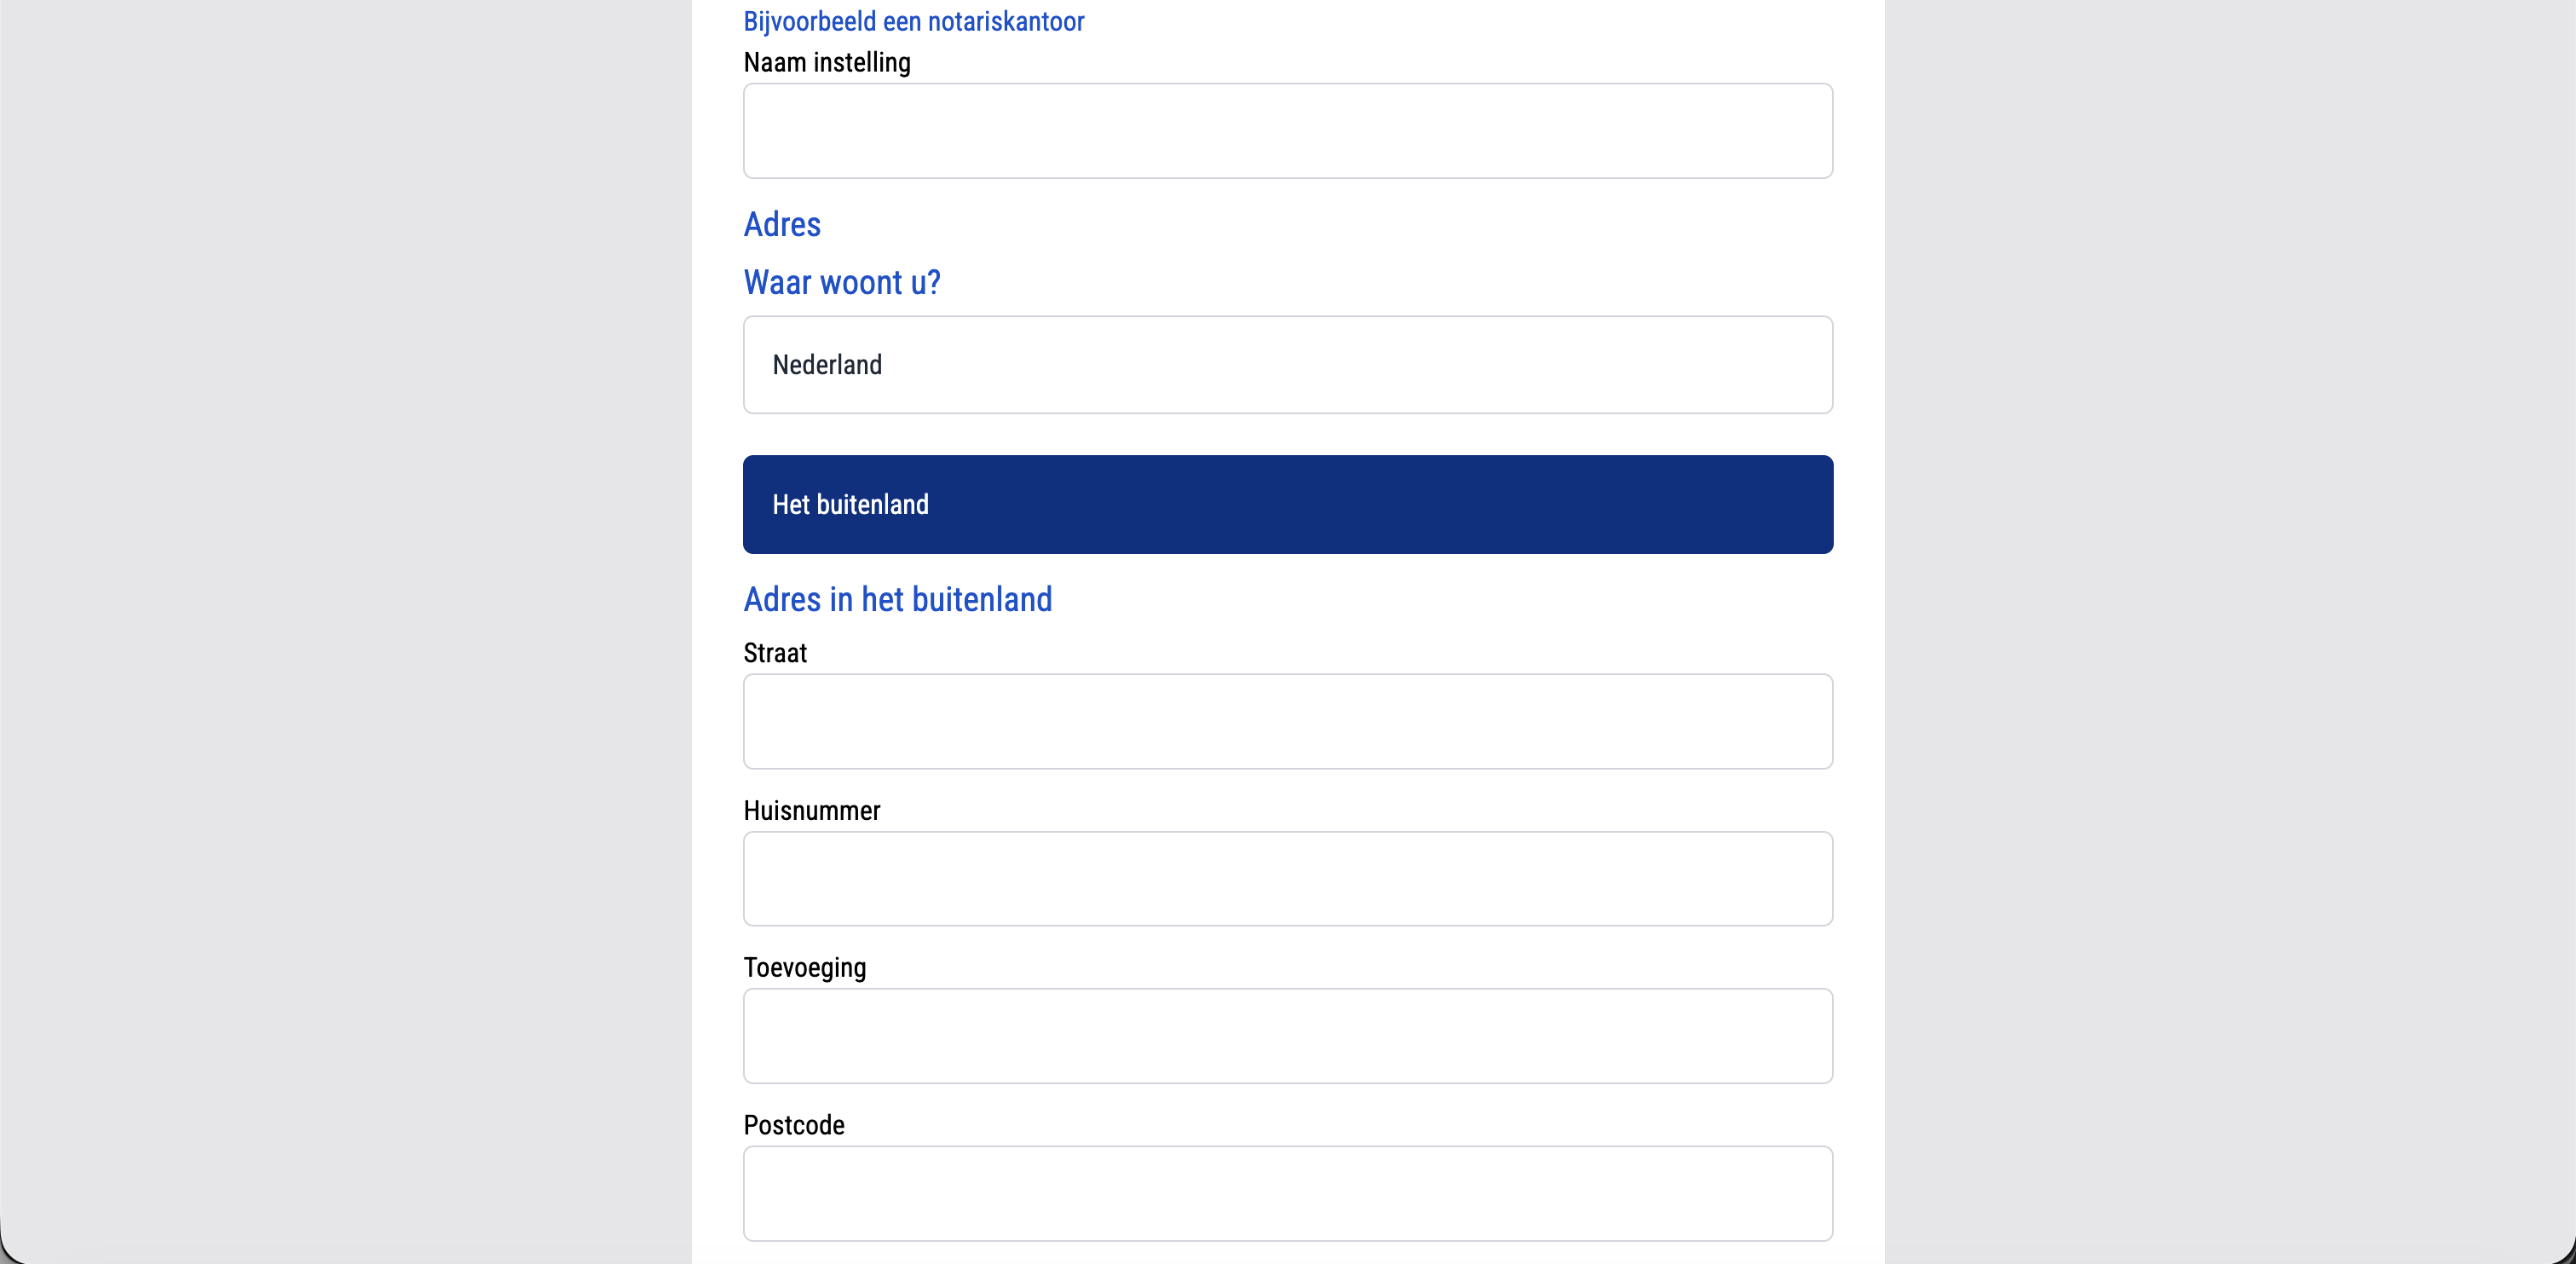The width and height of the screenshot is (2576, 1264).
Task: Click the Huisnummer input box
Action: point(1288,879)
